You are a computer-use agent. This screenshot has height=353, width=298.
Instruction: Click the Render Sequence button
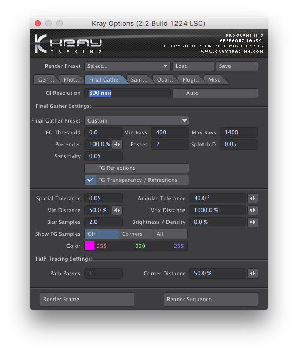click(211, 299)
